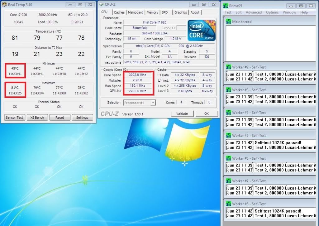Click the CPU-Z title bar icon
Screen dimensions: 319x226
[x=101, y=4]
